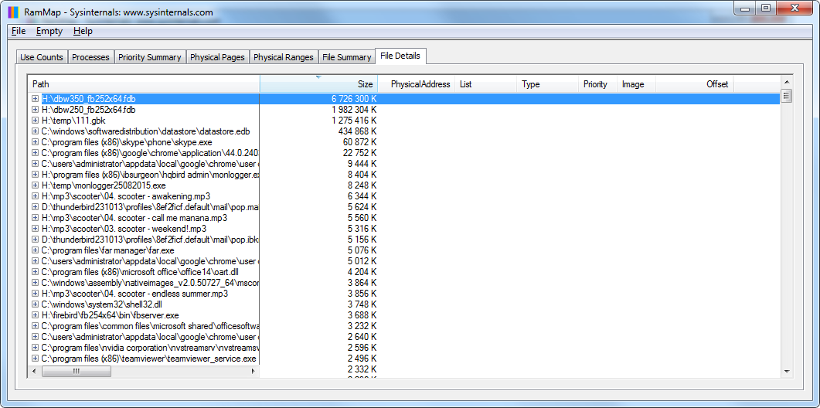Image resolution: width=820 pixels, height=408 pixels.
Task: Select the File Details tab
Action: (x=400, y=56)
